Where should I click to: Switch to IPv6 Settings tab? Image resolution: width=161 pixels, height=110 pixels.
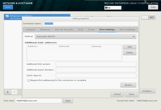coord(127,30)
